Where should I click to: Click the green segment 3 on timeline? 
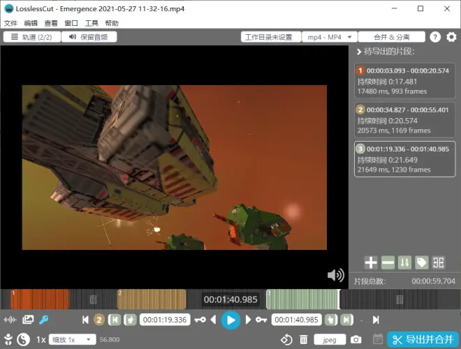click(x=303, y=299)
